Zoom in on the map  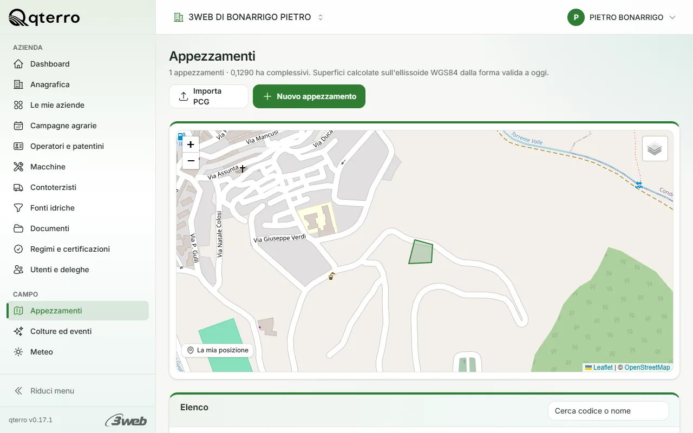191,145
